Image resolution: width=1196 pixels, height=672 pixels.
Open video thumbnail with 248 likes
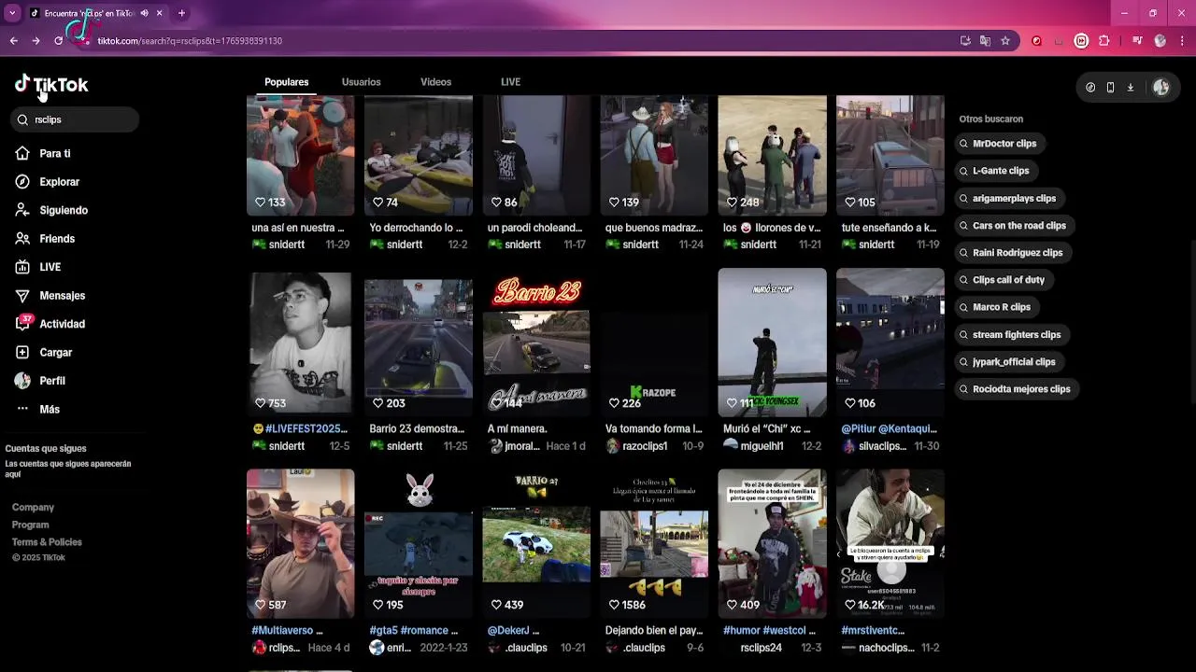pos(772,155)
